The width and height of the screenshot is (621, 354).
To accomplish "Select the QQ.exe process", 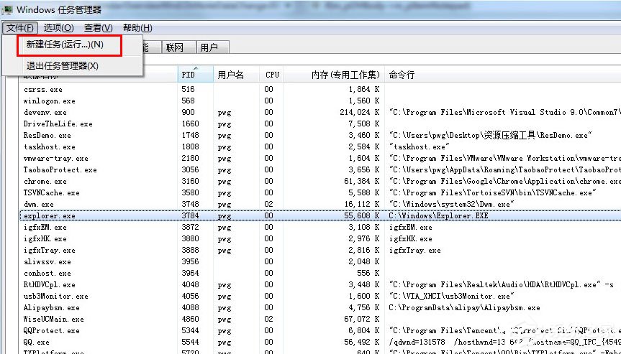I will [x=320, y=342].
